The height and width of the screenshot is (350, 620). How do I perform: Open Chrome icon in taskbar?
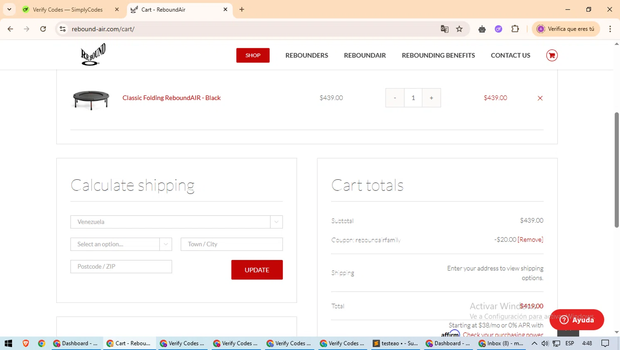tap(41, 343)
